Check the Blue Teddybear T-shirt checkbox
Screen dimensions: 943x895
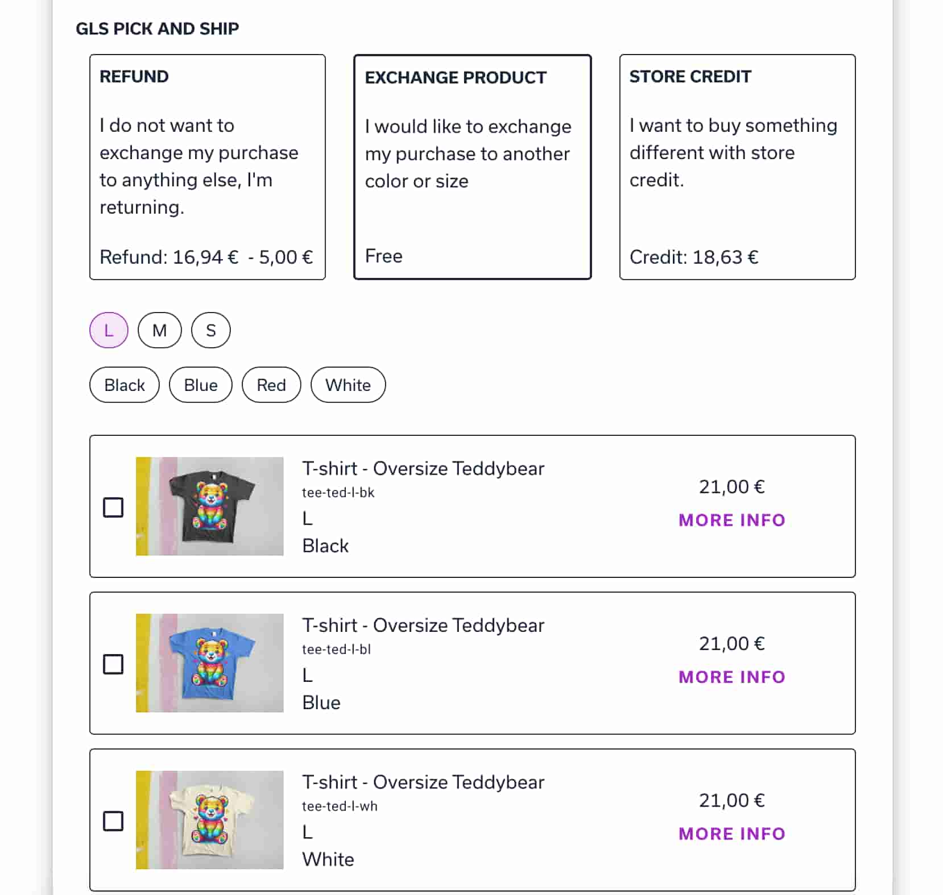tap(113, 664)
